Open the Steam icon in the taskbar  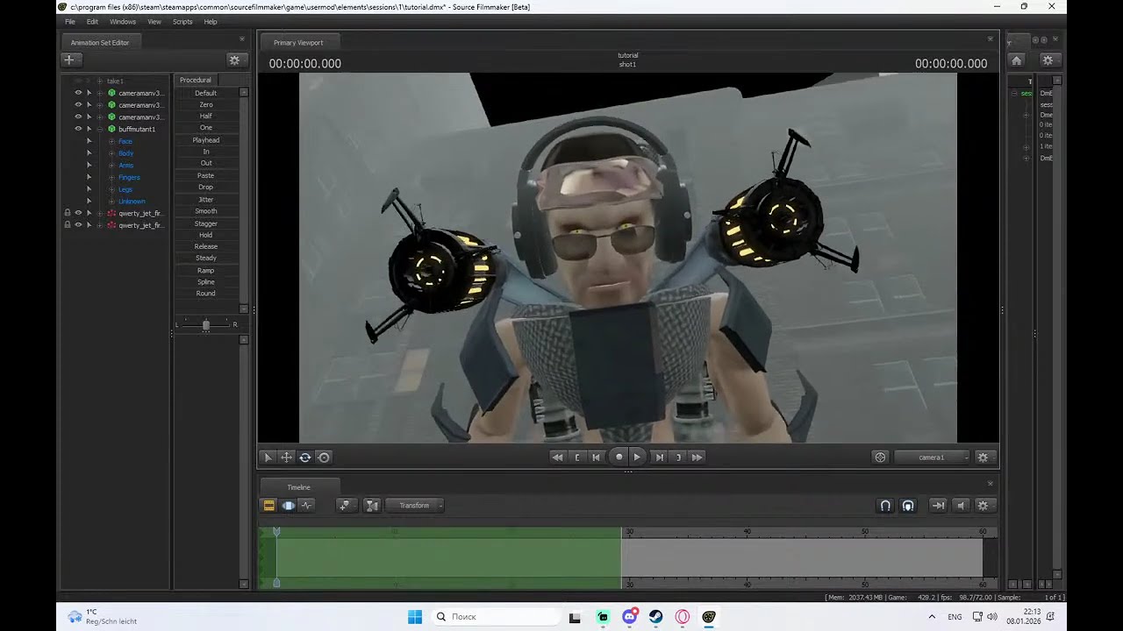click(x=655, y=617)
